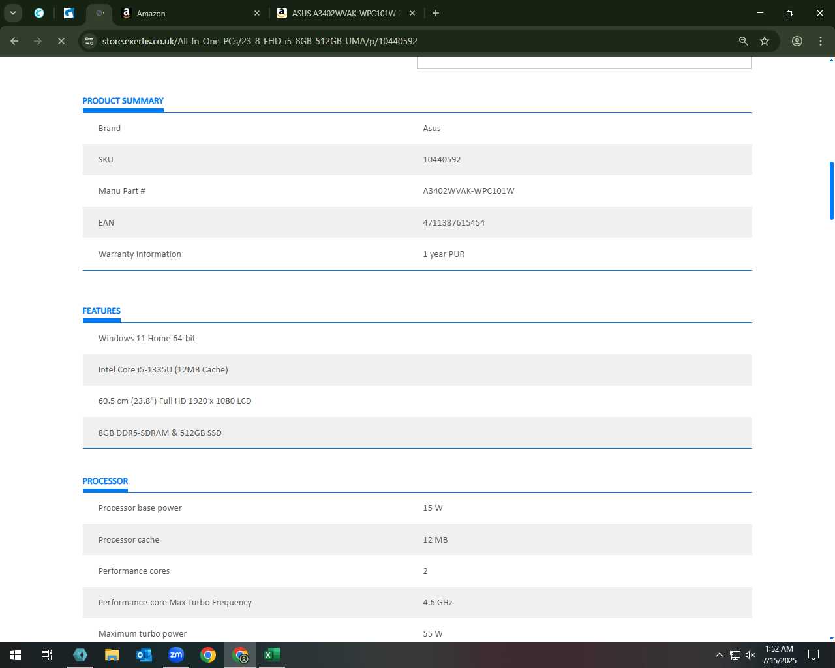The width and height of the screenshot is (835, 668).
Task: Open the zoom magnifier icon in address bar
Action: click(x=743, y=41)
